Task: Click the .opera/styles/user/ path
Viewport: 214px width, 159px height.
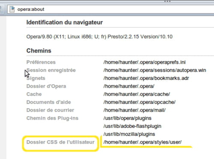Action: [x=143, y=142]
